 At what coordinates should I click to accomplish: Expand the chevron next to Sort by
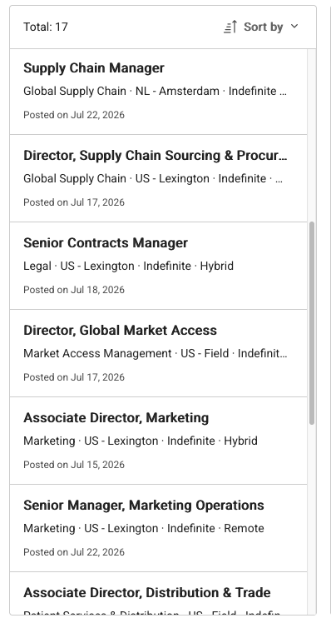tap(294, 27)
